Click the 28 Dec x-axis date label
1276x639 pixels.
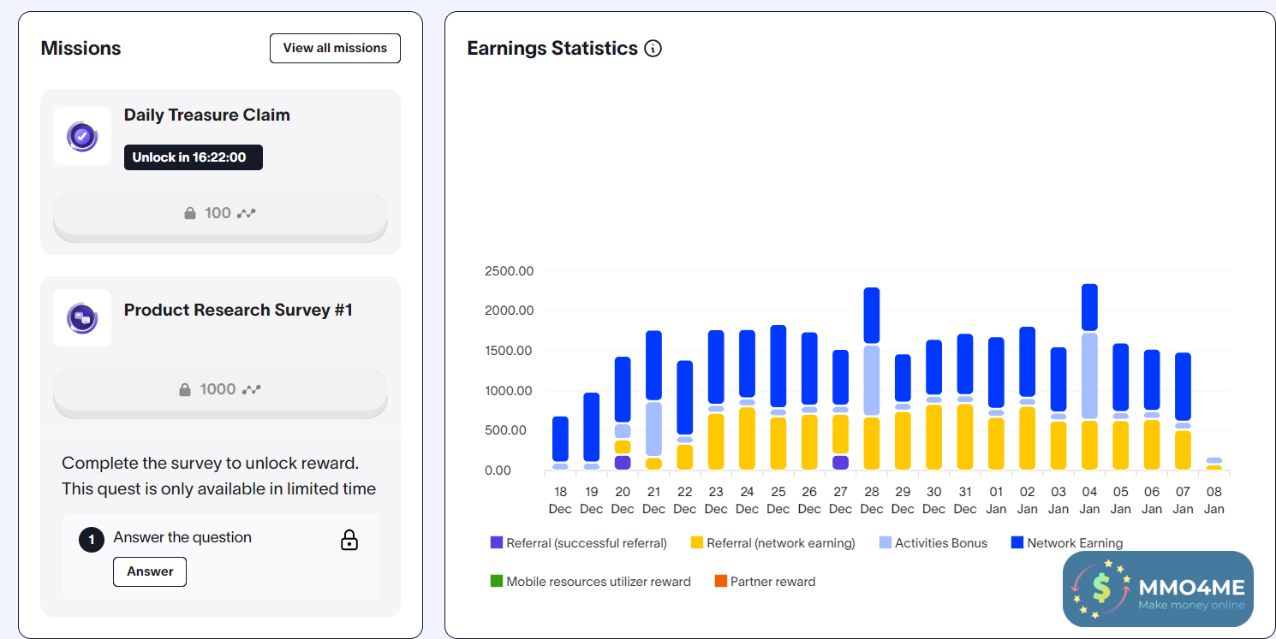[872, 500]
